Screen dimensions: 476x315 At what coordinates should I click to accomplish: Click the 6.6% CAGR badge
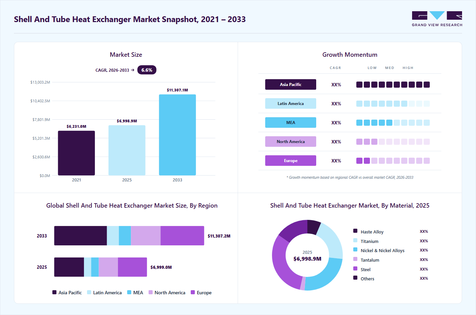click(147, 70)
